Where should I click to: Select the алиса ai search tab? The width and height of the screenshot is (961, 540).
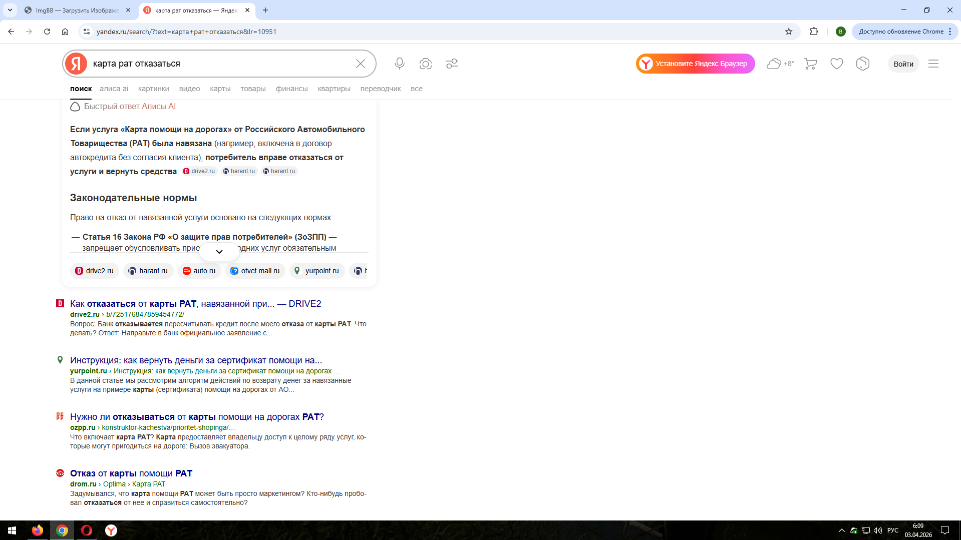tap(114, 89)
